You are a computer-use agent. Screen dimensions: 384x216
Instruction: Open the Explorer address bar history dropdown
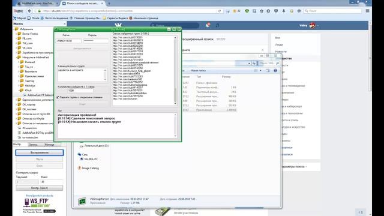249,63
